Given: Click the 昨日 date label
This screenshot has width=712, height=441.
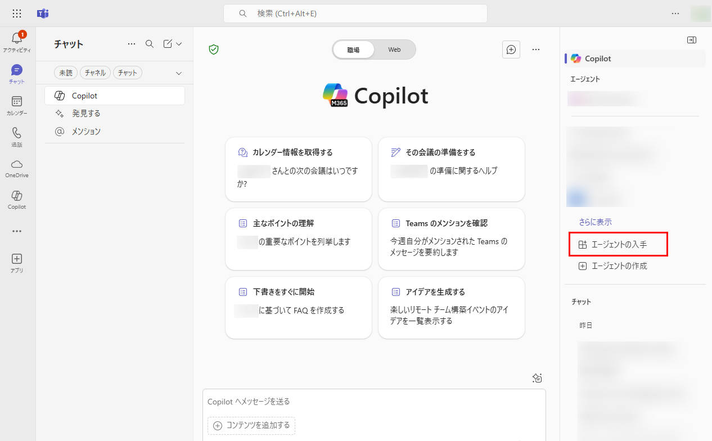Looking at the screenshot, I should tap(585, 326).
